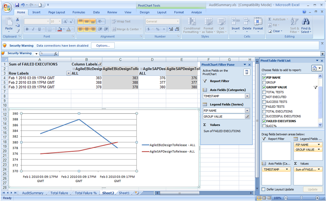Viewport: 326px width, 201px height.
Task: Open Find & Select binoculars tool
Action: (x=306, y=25)
